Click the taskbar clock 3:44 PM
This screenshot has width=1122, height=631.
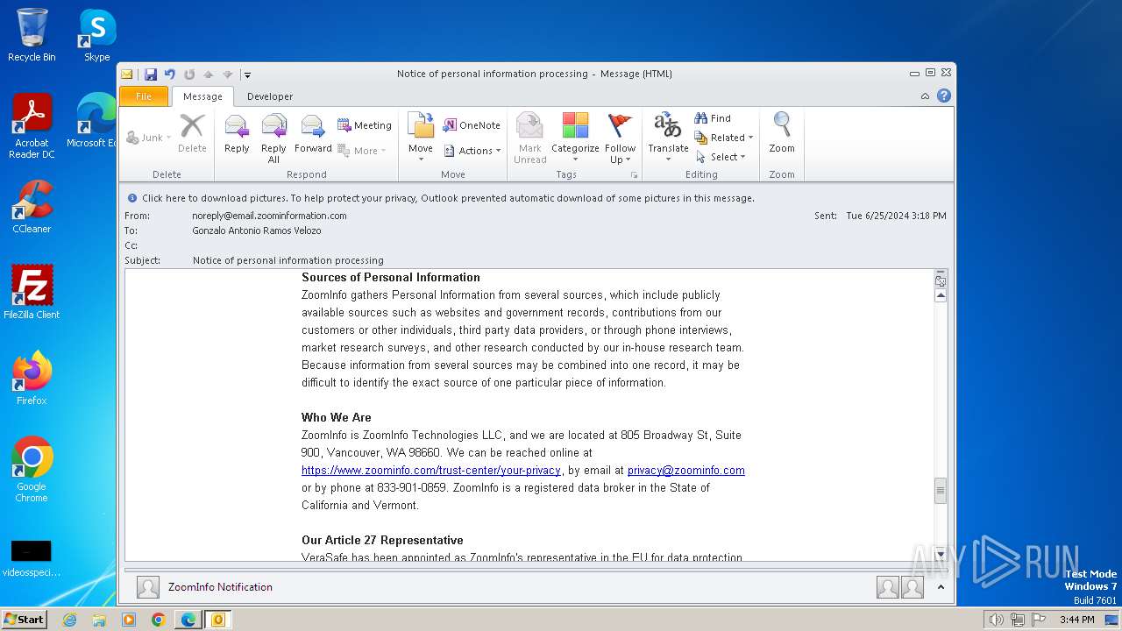pyautogui.click(x=1076, y=620)
